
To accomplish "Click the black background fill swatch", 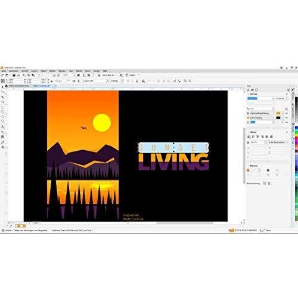I will [278, 118].
